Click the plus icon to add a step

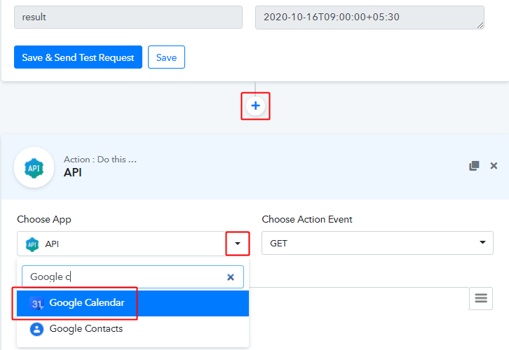(x=255, y=106)
